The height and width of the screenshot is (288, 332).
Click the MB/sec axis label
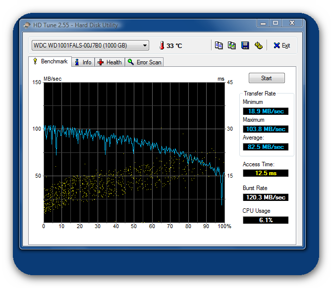(x=53, y=79)
